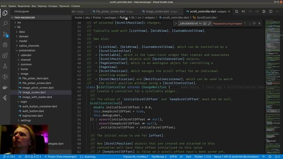The width and height of the screenshot is (283, 159).
Task: Go to previous change in the editor toolbar
Action: (243, 11)
